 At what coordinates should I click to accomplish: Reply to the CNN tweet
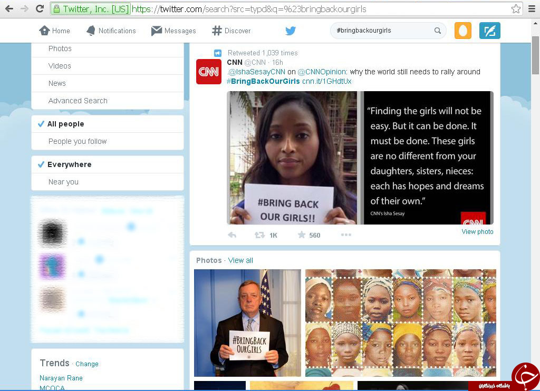232,235
